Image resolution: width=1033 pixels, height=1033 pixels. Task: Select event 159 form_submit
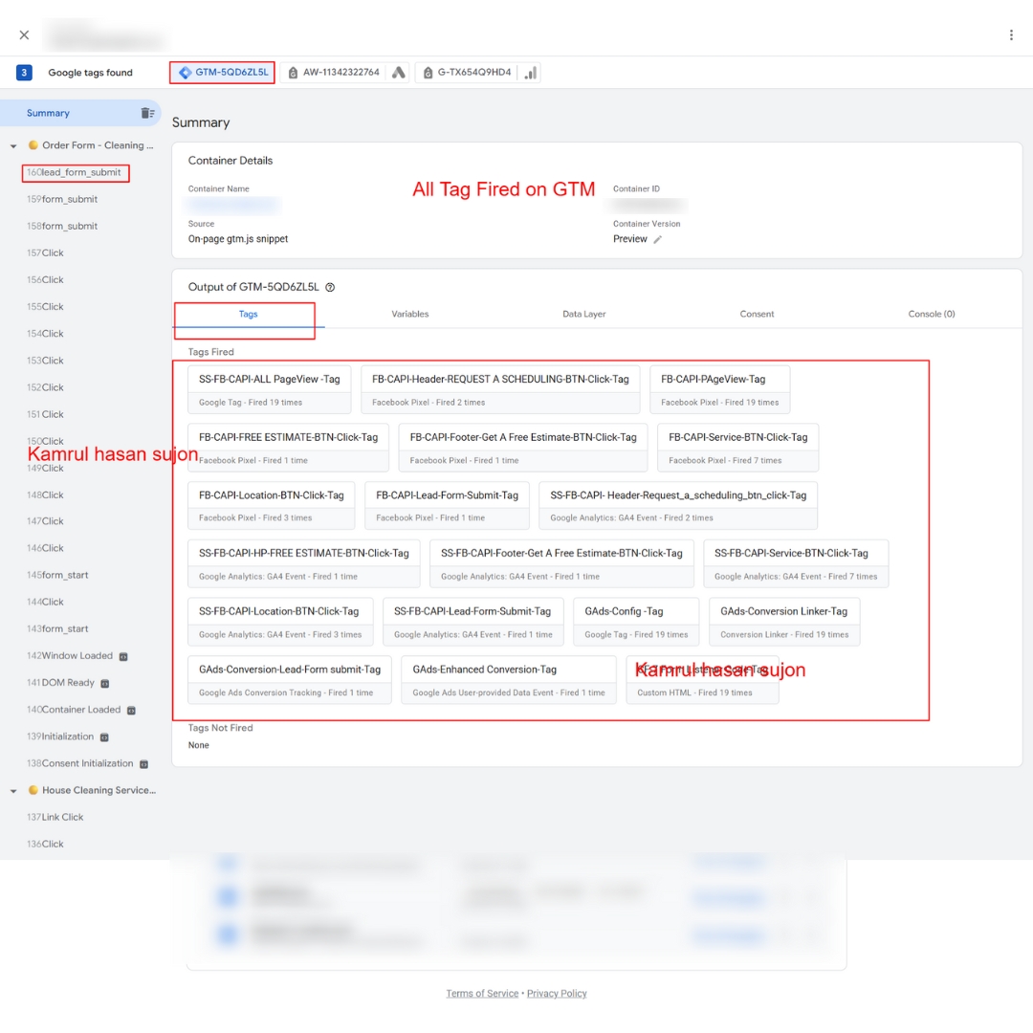pos(62,199)
